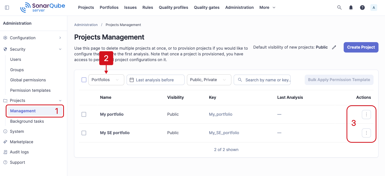Open the search magnifier in header
This screenshot has height=176, width=385.
339,8
